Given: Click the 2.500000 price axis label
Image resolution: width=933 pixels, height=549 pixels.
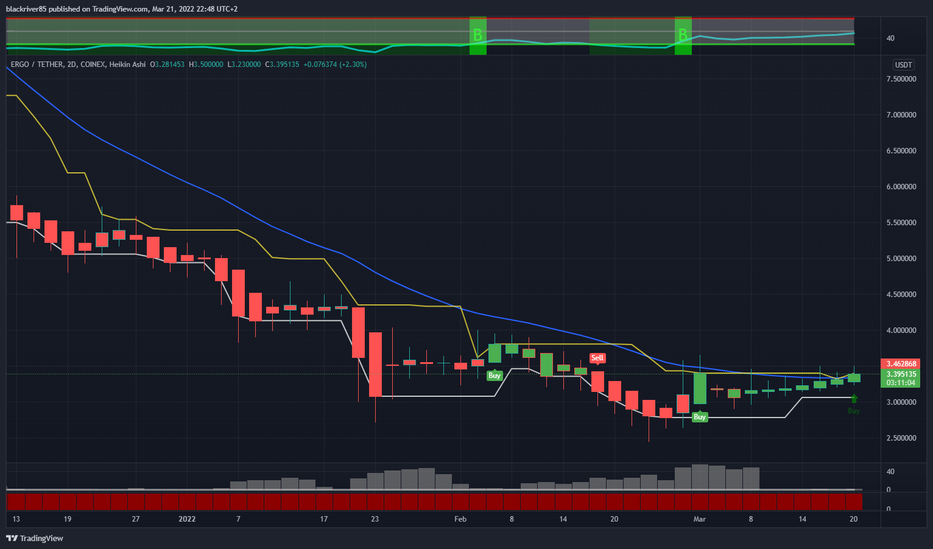Looking at the screenshot, I should click(x=901, y=438).
